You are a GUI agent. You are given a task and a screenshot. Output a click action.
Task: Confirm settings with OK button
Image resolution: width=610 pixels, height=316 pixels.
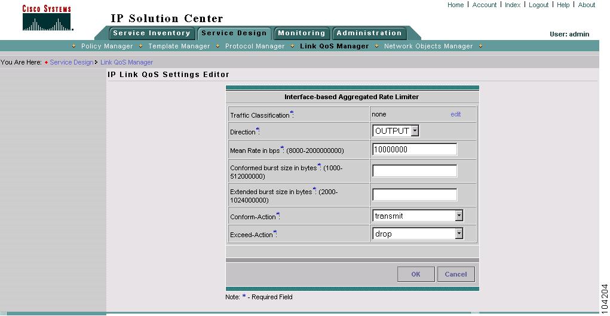(x=416, y=274)
